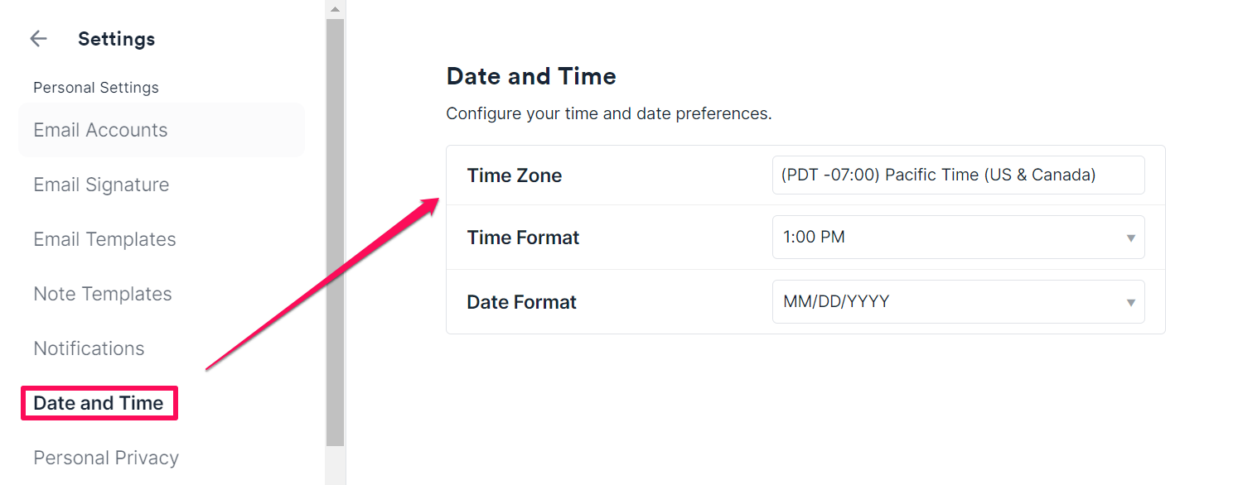The height and width of the screenshot is (485, 1238).
Task: Click the back arrow beside Settings
Action: [38, 38]
